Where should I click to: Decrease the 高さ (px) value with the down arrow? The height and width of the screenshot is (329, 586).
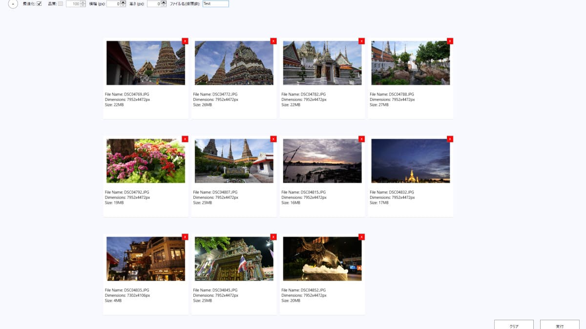tap(164, 5)
